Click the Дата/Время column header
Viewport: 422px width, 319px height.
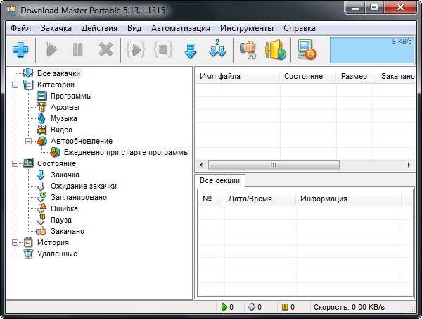(x=250, y=199)
